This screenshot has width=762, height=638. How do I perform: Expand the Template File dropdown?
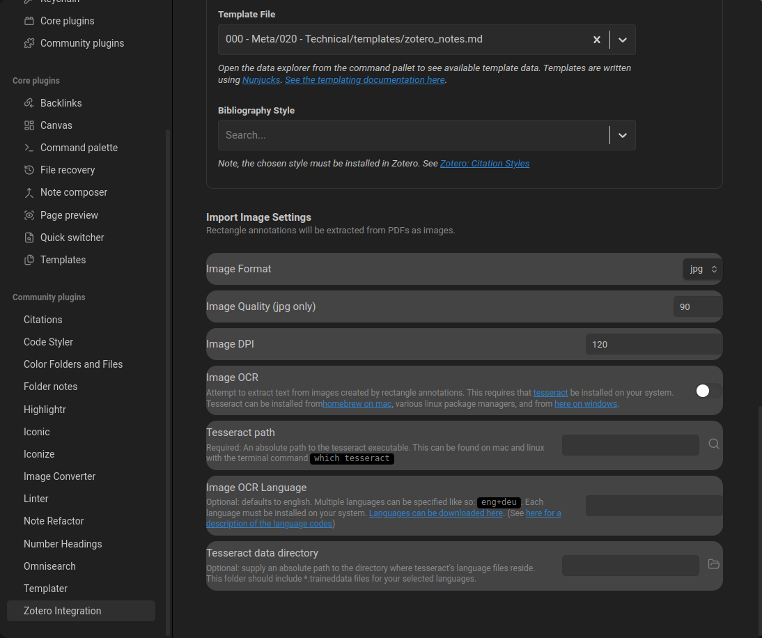click(623, 40)
